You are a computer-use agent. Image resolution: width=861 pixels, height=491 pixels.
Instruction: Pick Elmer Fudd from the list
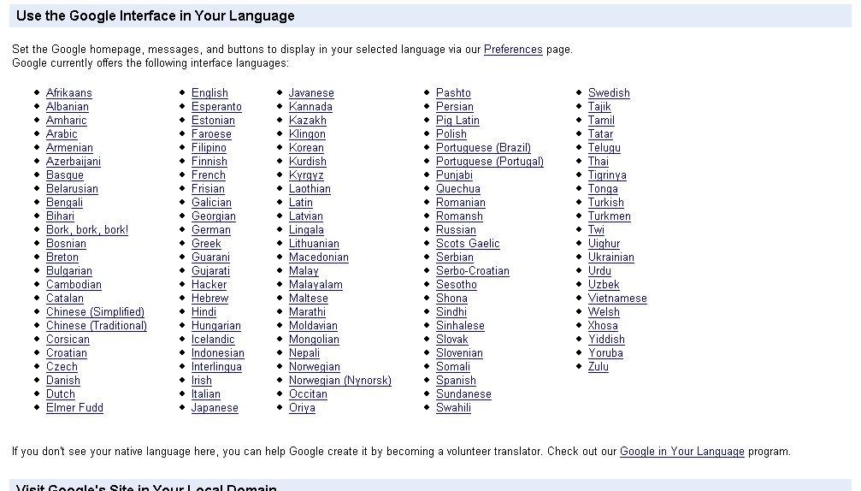point(74,408)
